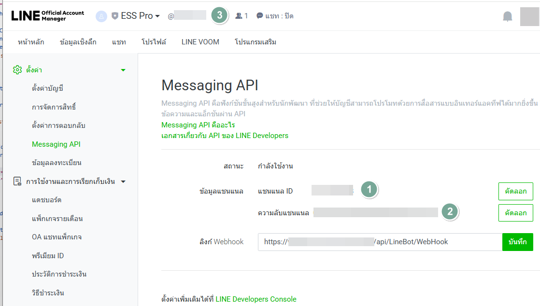Click the chat bubble status icon
Viewport: 540px width, 306px height.
260,16
